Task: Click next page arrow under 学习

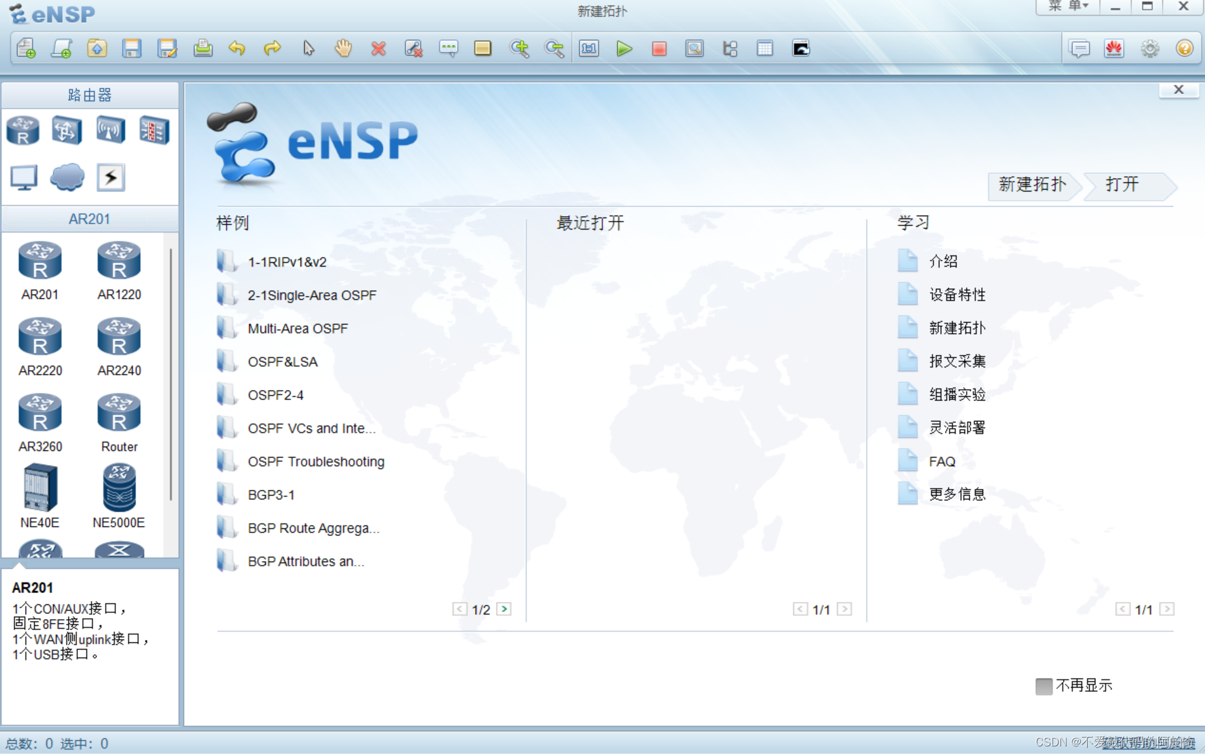Action: pos(1166,609)
